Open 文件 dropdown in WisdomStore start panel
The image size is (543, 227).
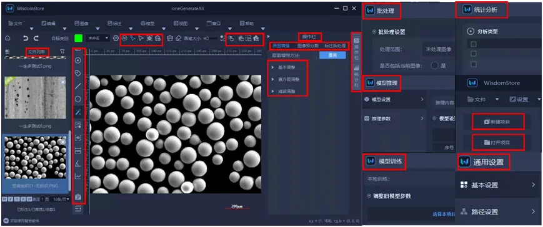(483, 100)
